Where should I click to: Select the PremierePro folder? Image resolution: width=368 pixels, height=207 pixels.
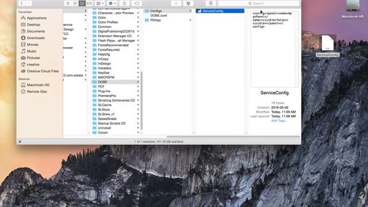click(x=107, y=96)
